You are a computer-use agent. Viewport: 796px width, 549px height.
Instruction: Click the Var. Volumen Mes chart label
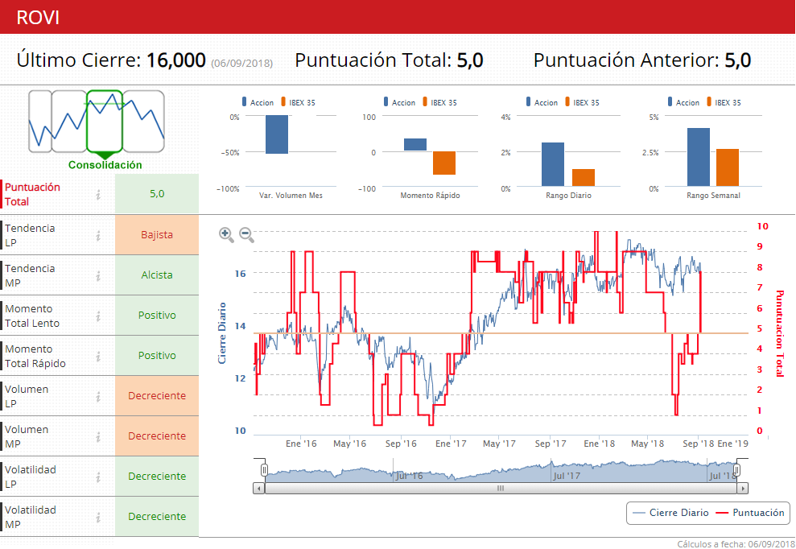291,196
